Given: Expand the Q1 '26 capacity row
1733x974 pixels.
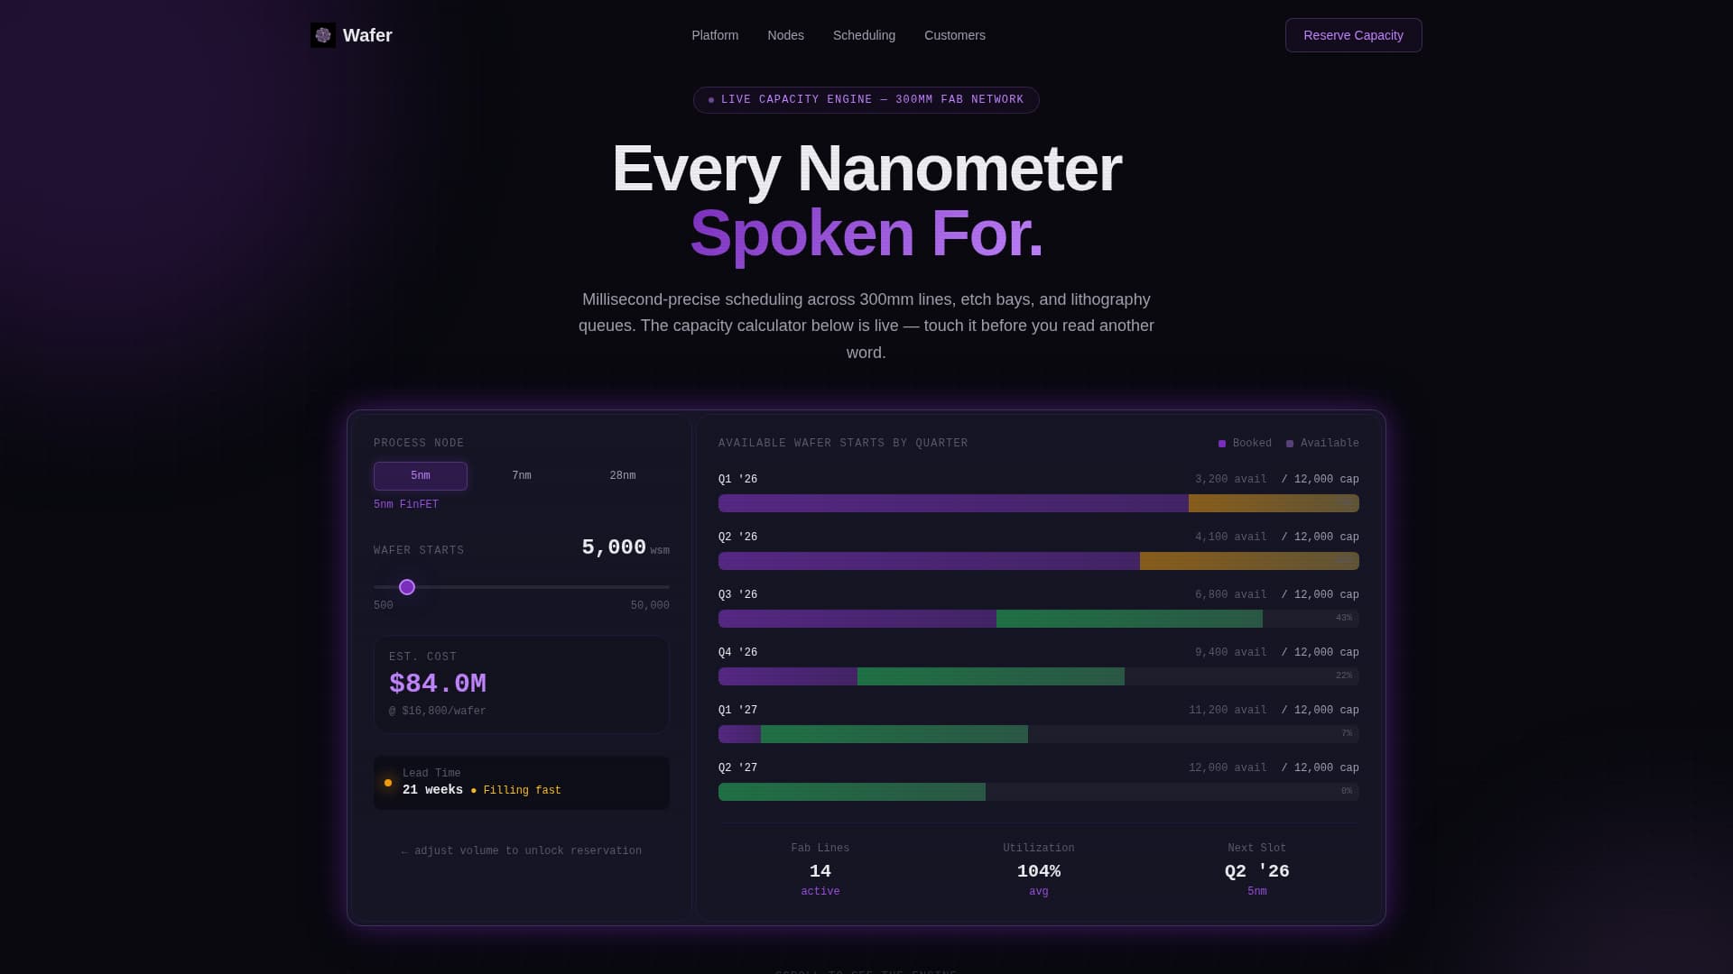Looking at the screenshot, I should click(1038, 492).
